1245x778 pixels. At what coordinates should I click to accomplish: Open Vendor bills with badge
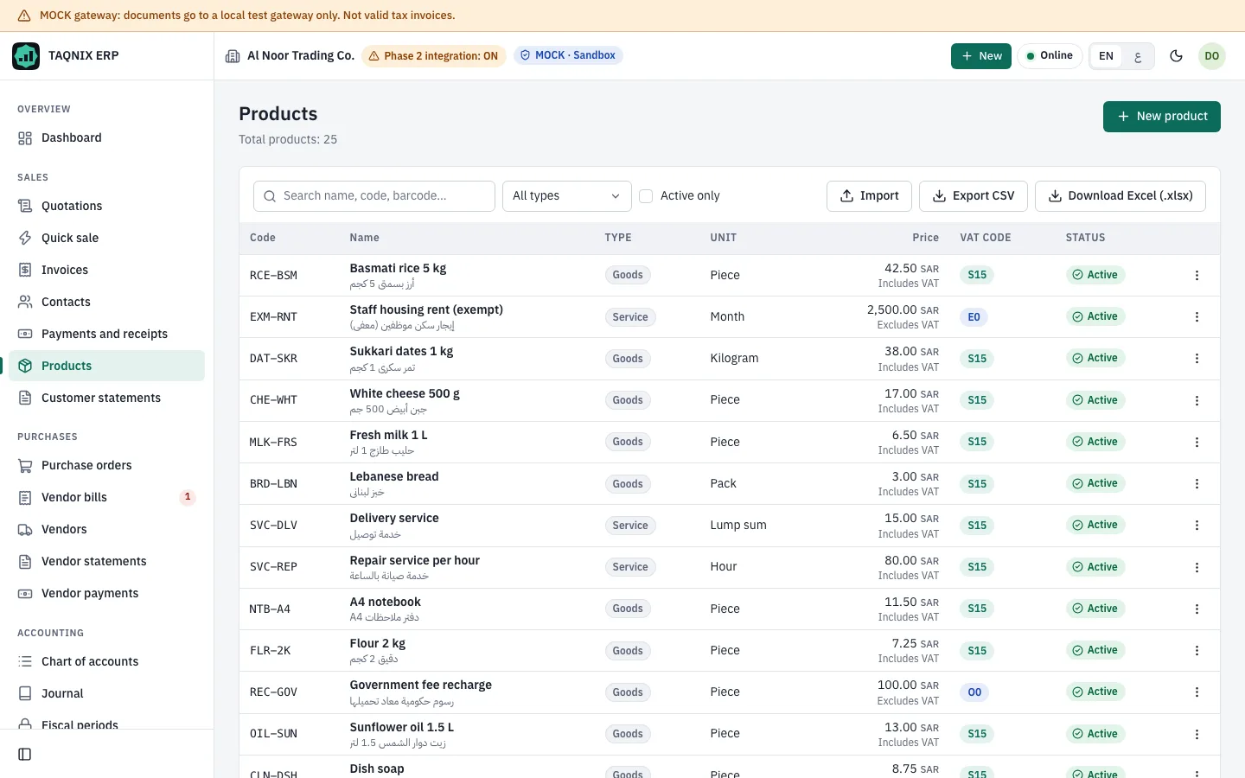coord(106,498)
